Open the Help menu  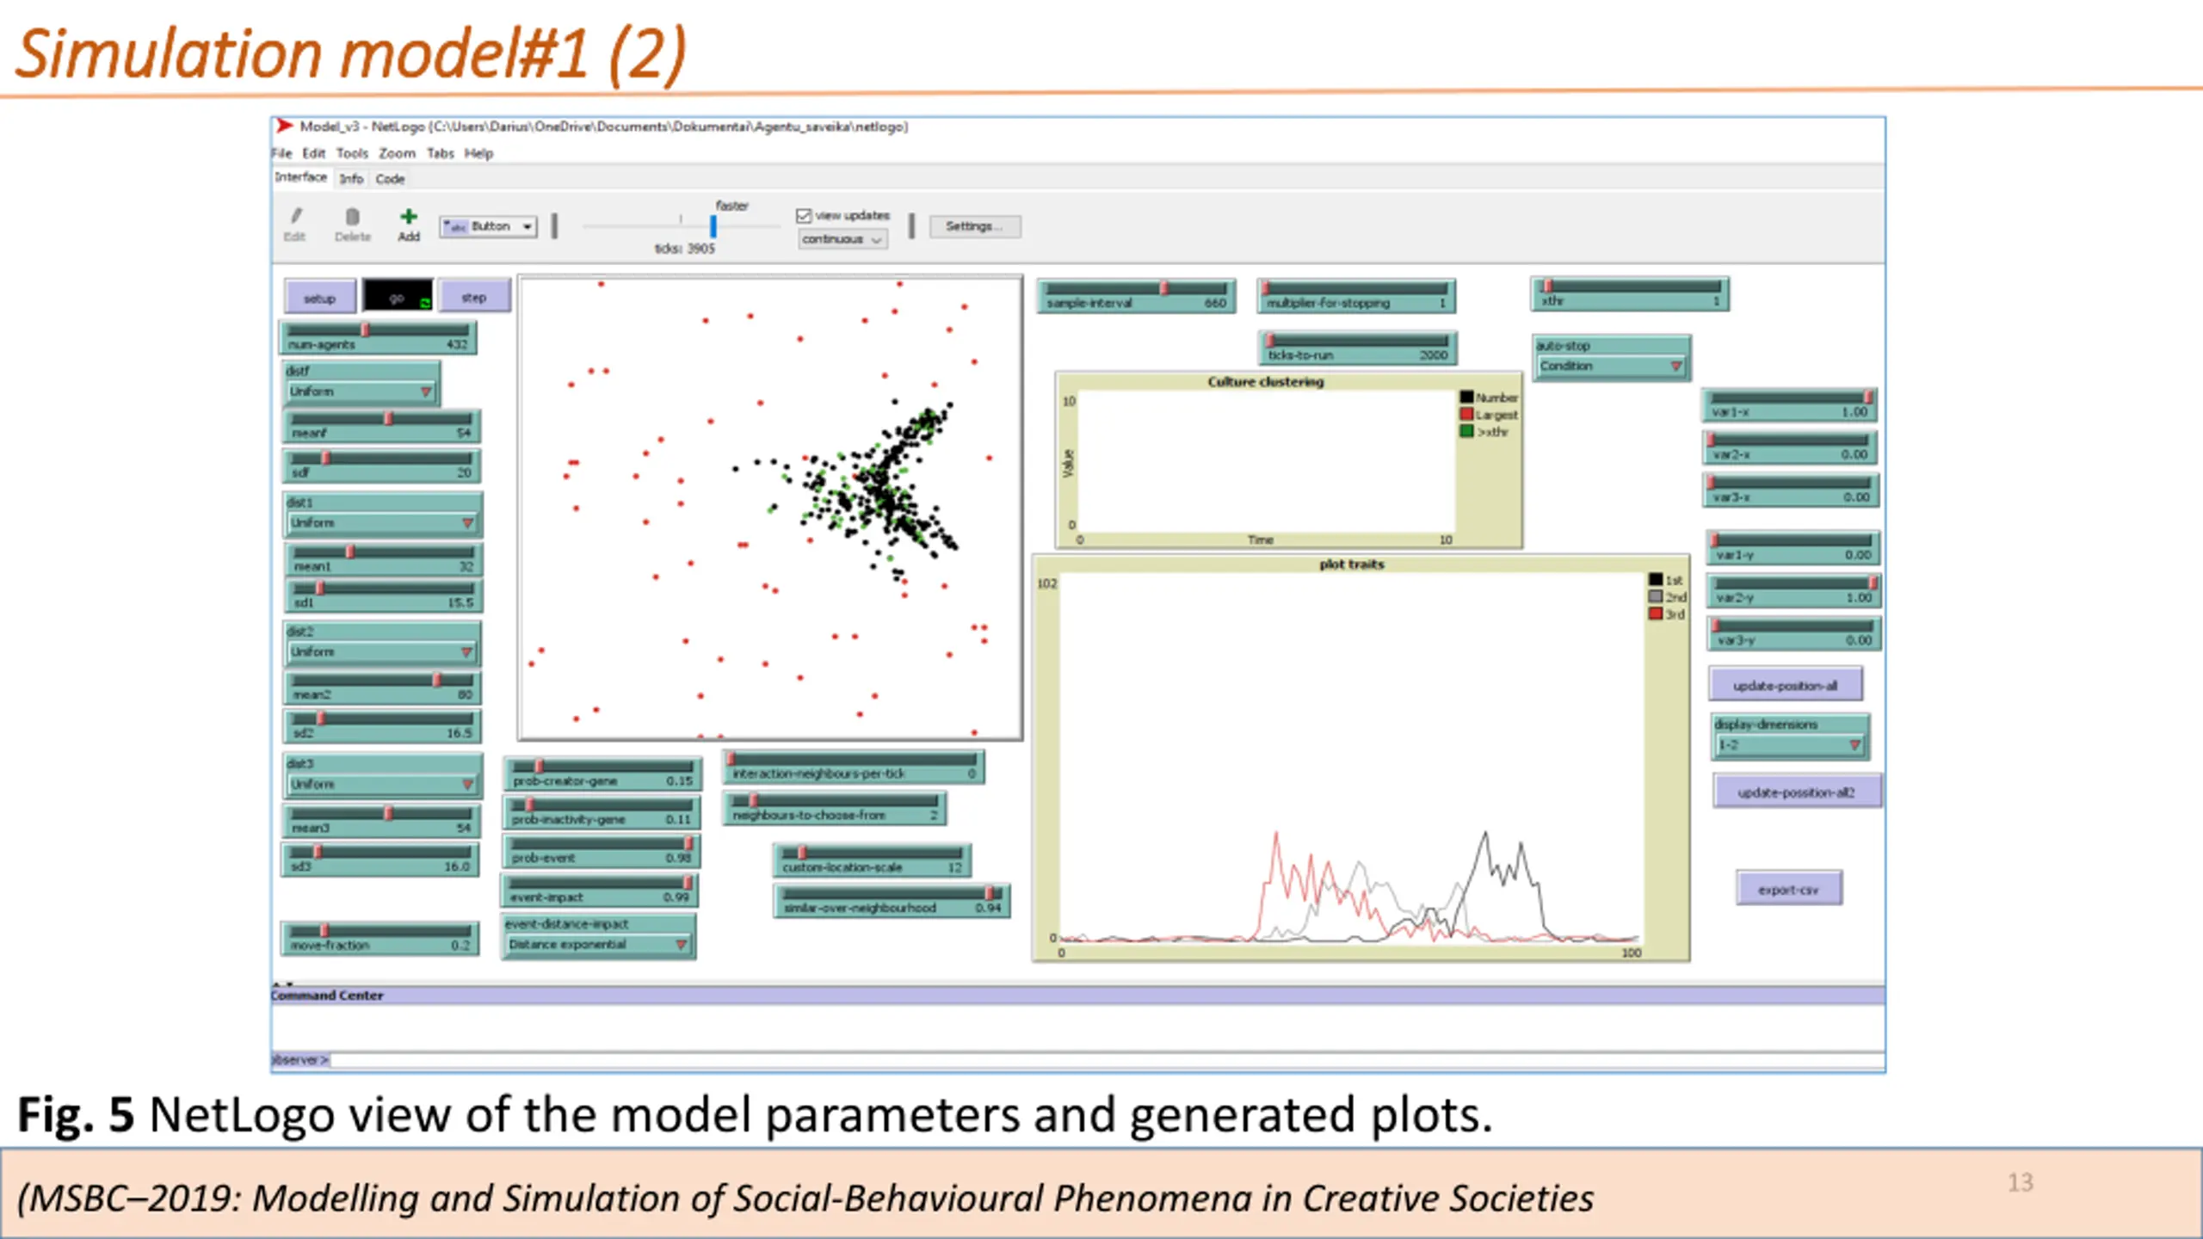pos(478,153)
